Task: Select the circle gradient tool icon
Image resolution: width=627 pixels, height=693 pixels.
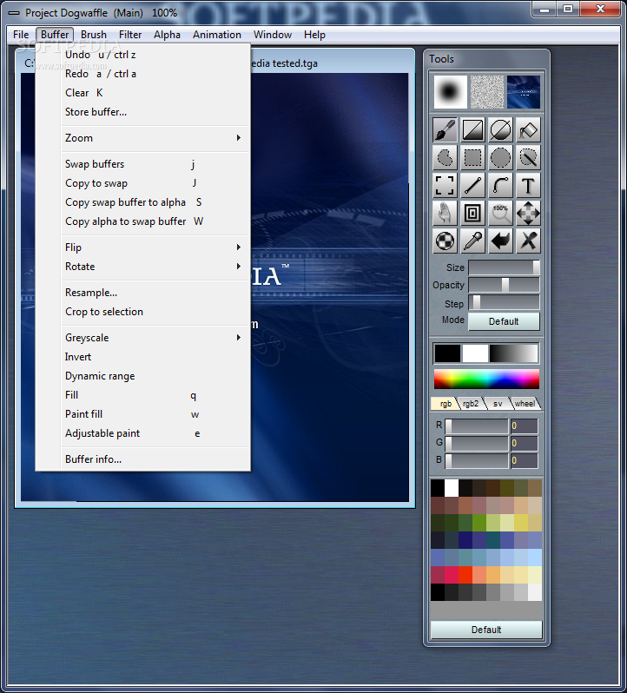Action: coord(500,130)
